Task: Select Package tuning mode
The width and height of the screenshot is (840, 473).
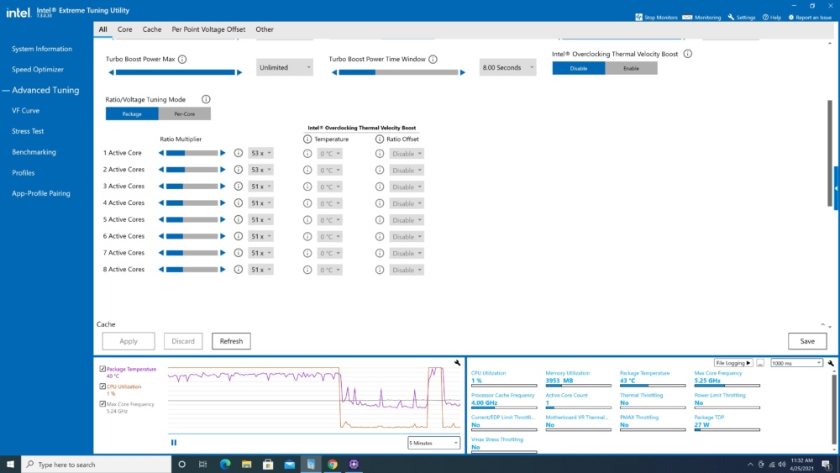Action: [x=132, y=113]
